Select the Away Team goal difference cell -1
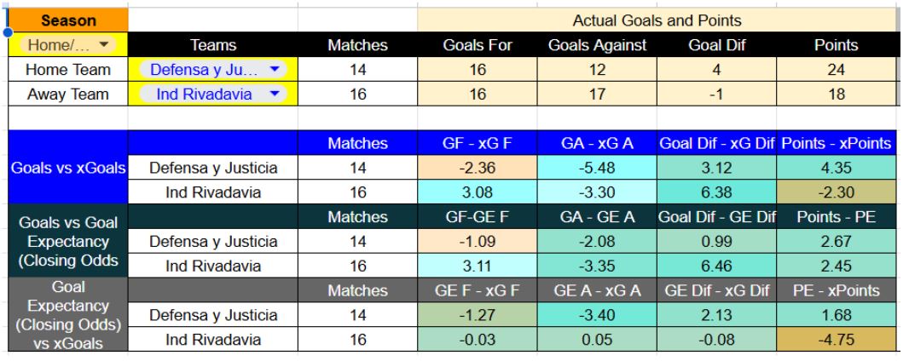The image size is (909, 361). pos(716,94)
